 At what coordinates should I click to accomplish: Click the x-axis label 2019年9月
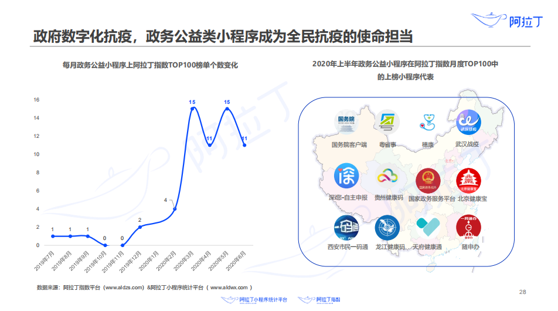(x=79, y=261)
